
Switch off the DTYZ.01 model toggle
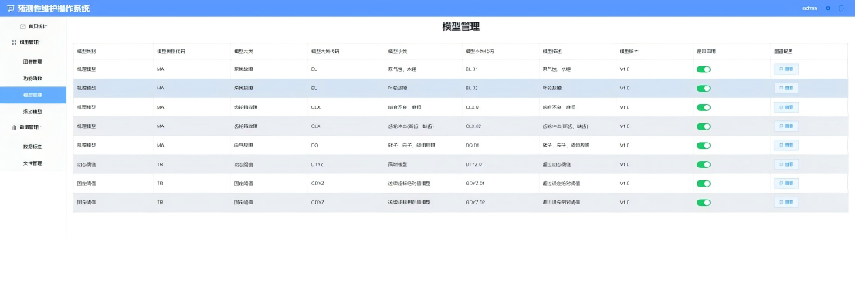[x=704, y=164]
